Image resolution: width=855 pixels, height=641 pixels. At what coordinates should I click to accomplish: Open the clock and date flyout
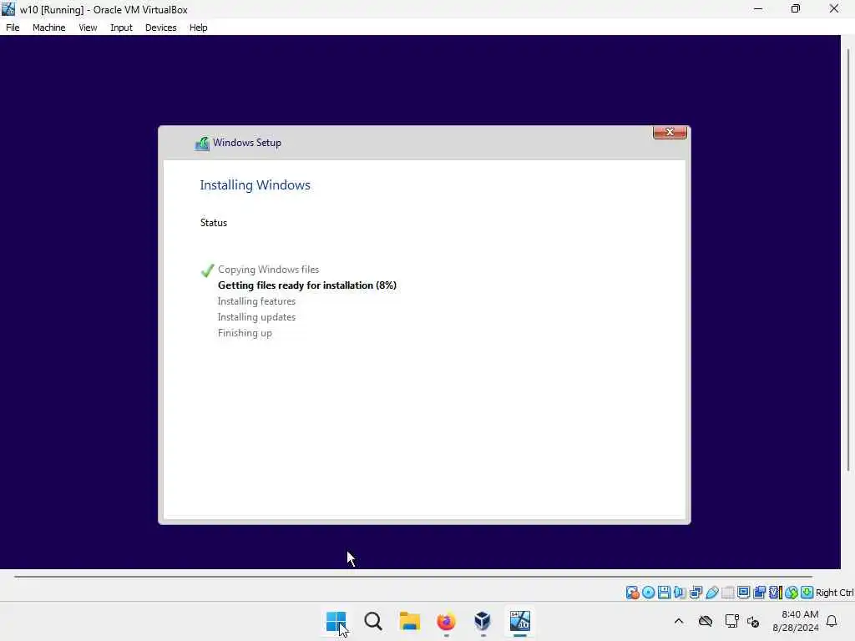[796, 621]
